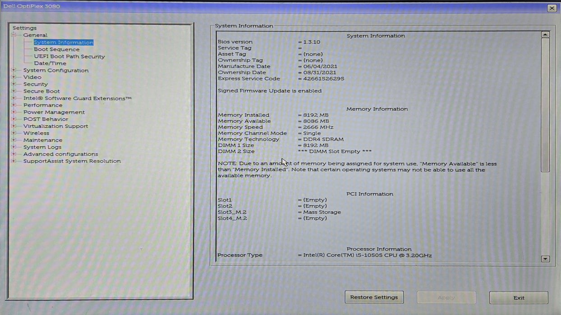
Task: Click the Memory Channel Mode Single value
Action: [x=312, y=133]
